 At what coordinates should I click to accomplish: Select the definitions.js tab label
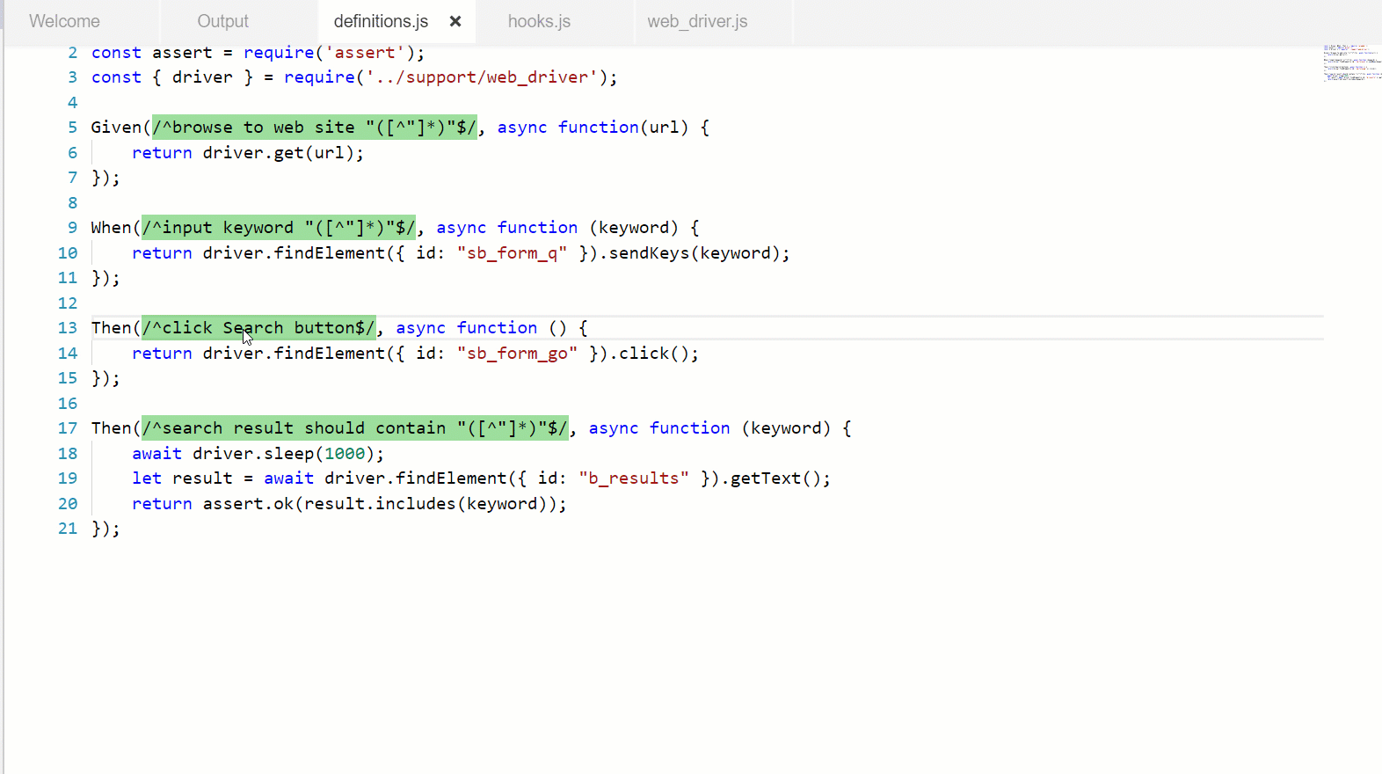381,21
